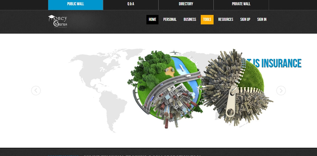The height and width of the screenshot is (156, 317).
Task: Click the blue "IS INSURANCE" slide headline
Action: tap(277, 64)
